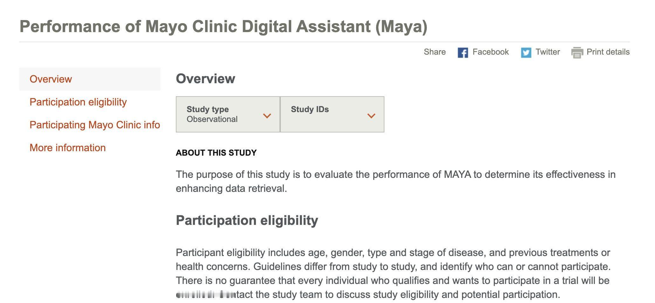Viewport: 655px width, 303px height.
Task: Jump to More information section
Action: pos(68,148)
